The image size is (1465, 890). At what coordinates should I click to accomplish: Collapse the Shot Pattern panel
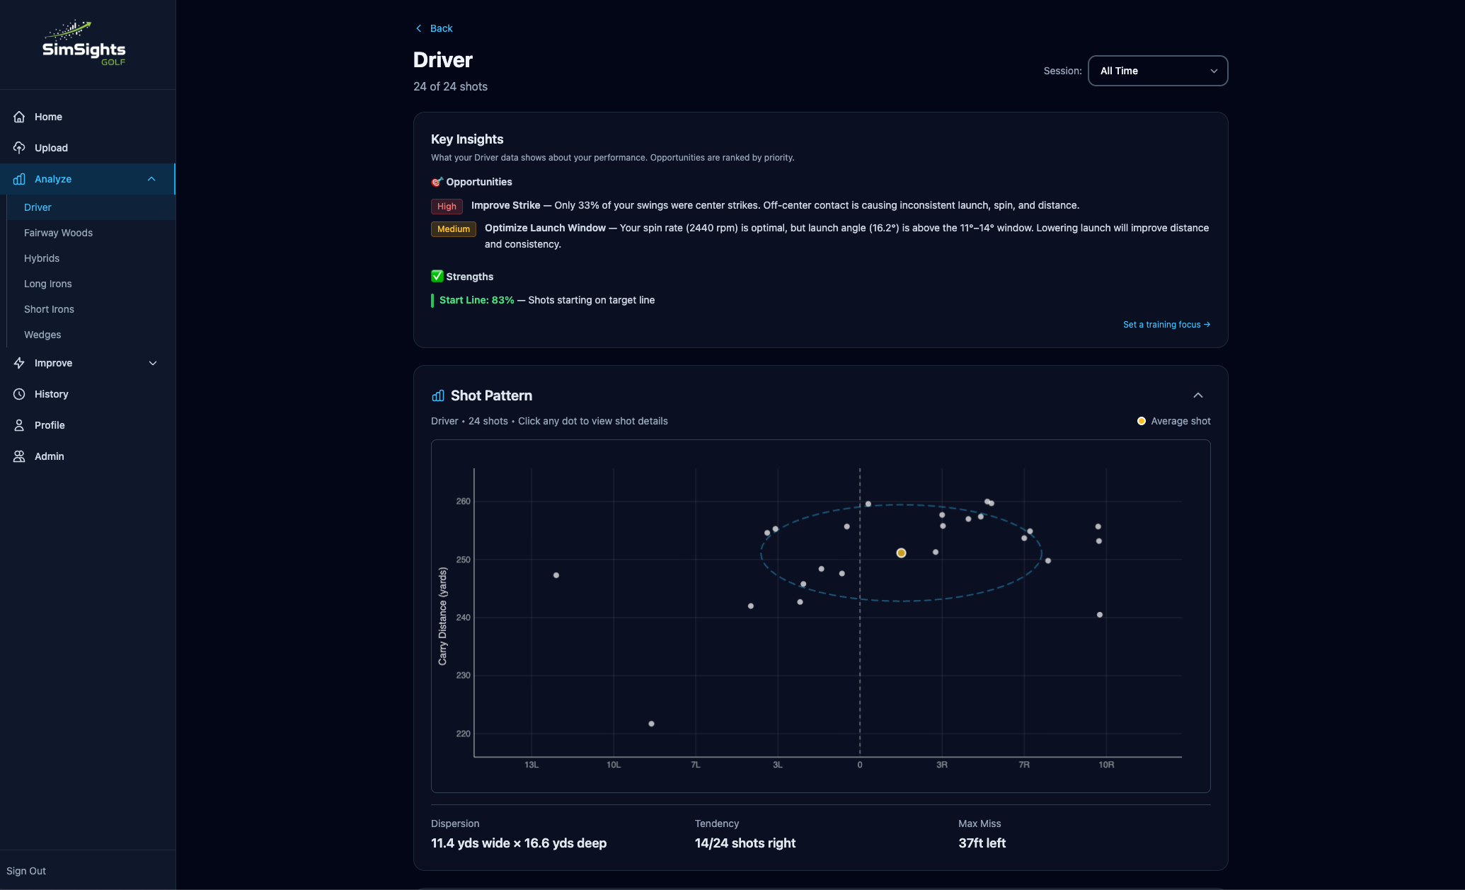click(x=1198, y=395)
